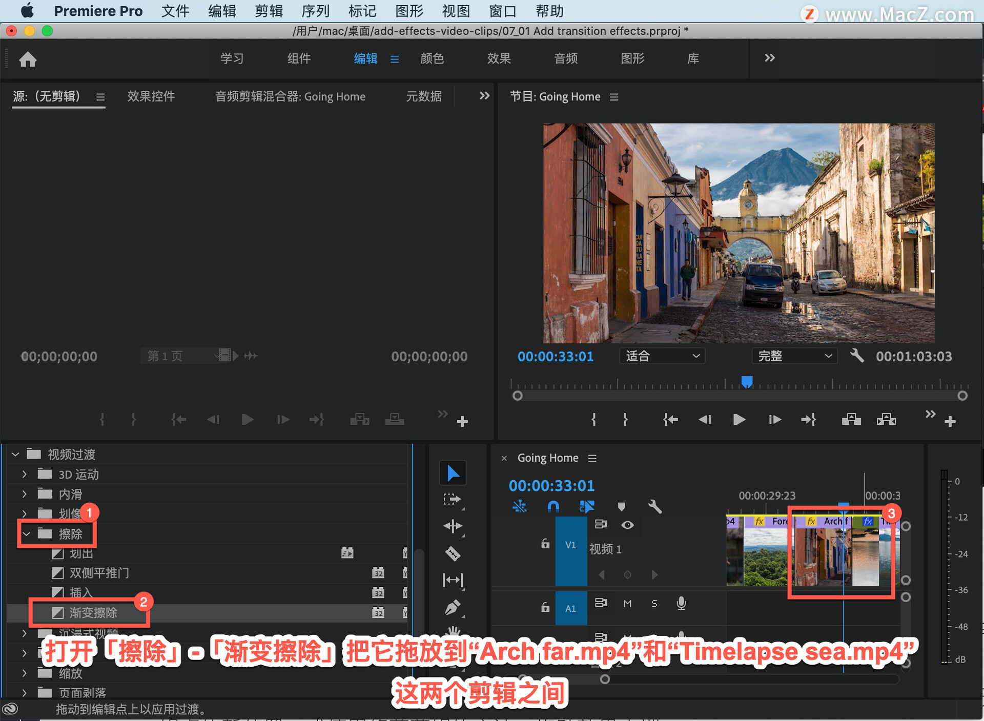The image size is (984, 721).
Task: Select the Razor tool
Action: [x=453, y=553]
